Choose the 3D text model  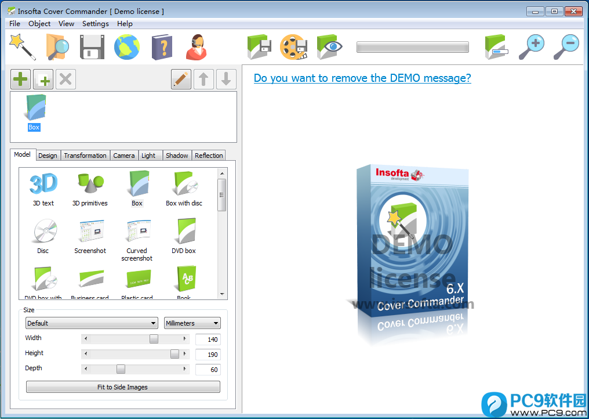43,189
